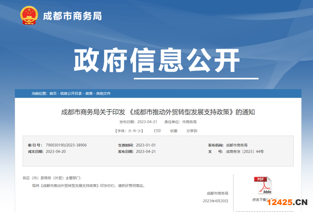Click the notice title heading

pos(158,112)
